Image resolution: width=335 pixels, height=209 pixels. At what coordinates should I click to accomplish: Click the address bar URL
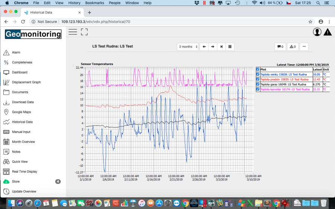click(96, 22)
